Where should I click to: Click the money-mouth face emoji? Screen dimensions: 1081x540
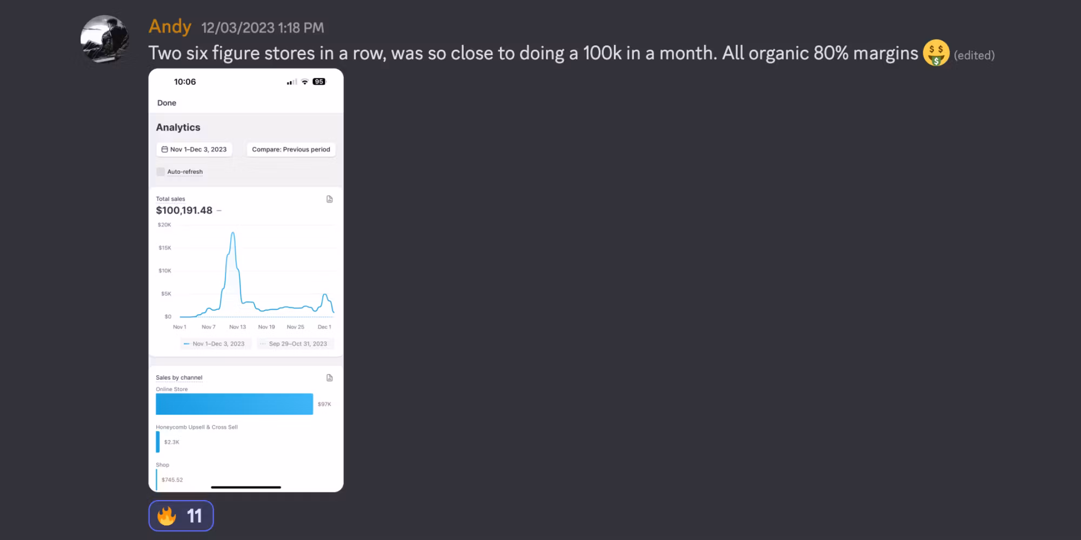tap(936, 53)
